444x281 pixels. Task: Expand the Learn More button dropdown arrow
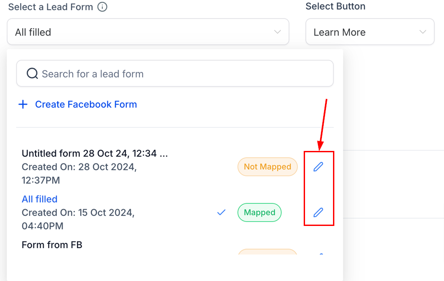pyautogui.click(x=423, y=32)
